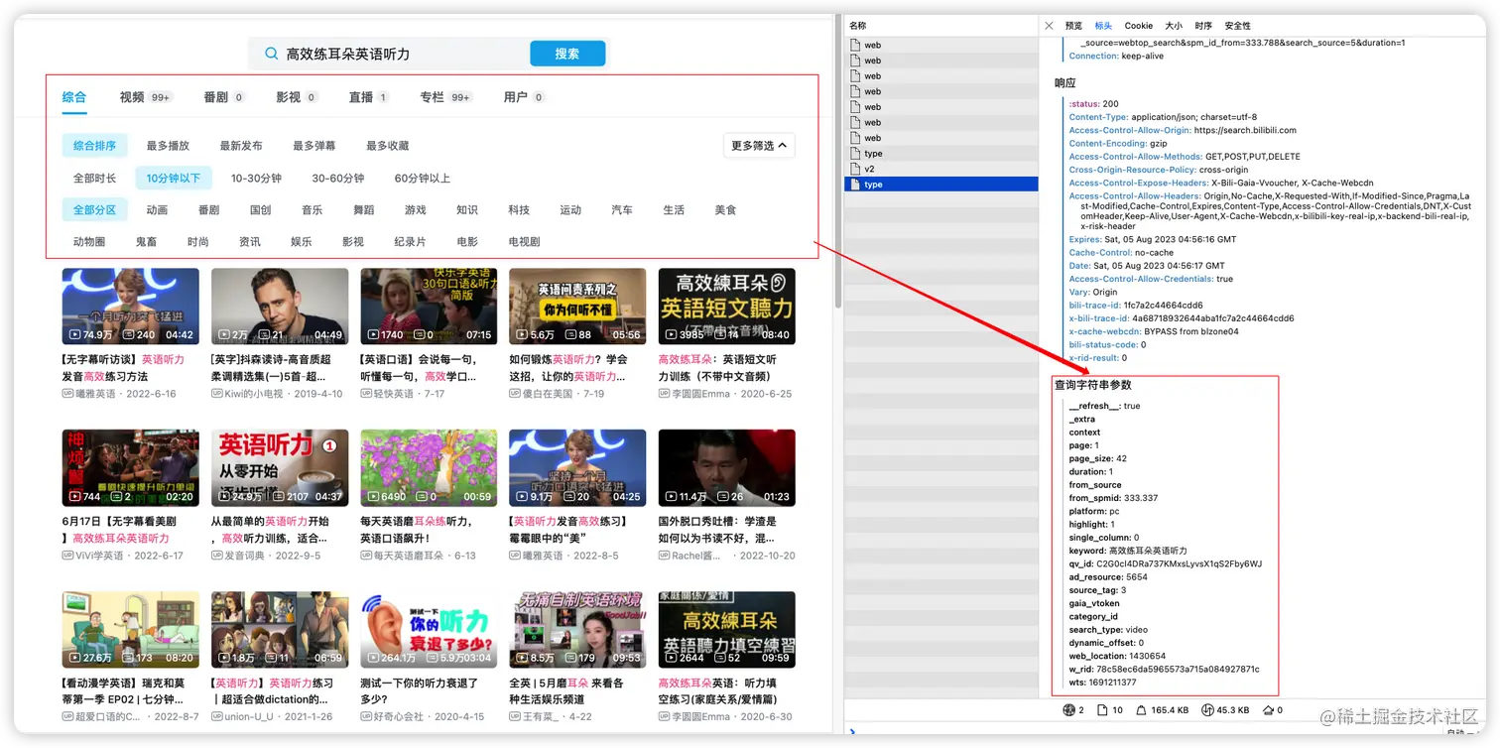Choose the 美食 category filter
1500x748 pixels.
pyautogui.click(x=726, y=210)
